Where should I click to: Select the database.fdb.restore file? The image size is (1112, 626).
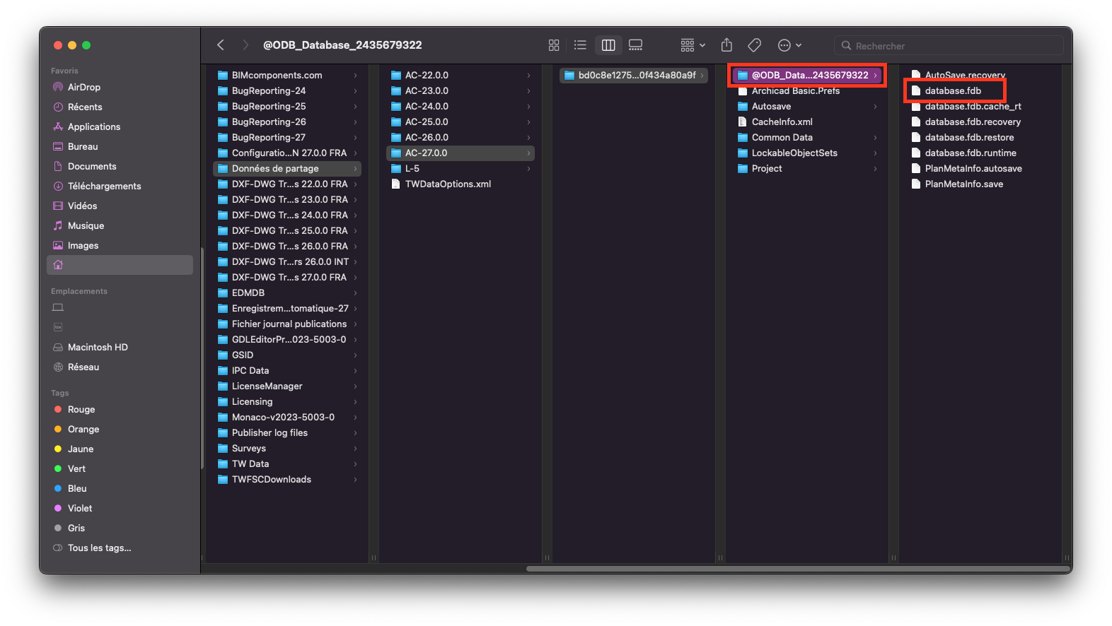(x=980, y=137)
